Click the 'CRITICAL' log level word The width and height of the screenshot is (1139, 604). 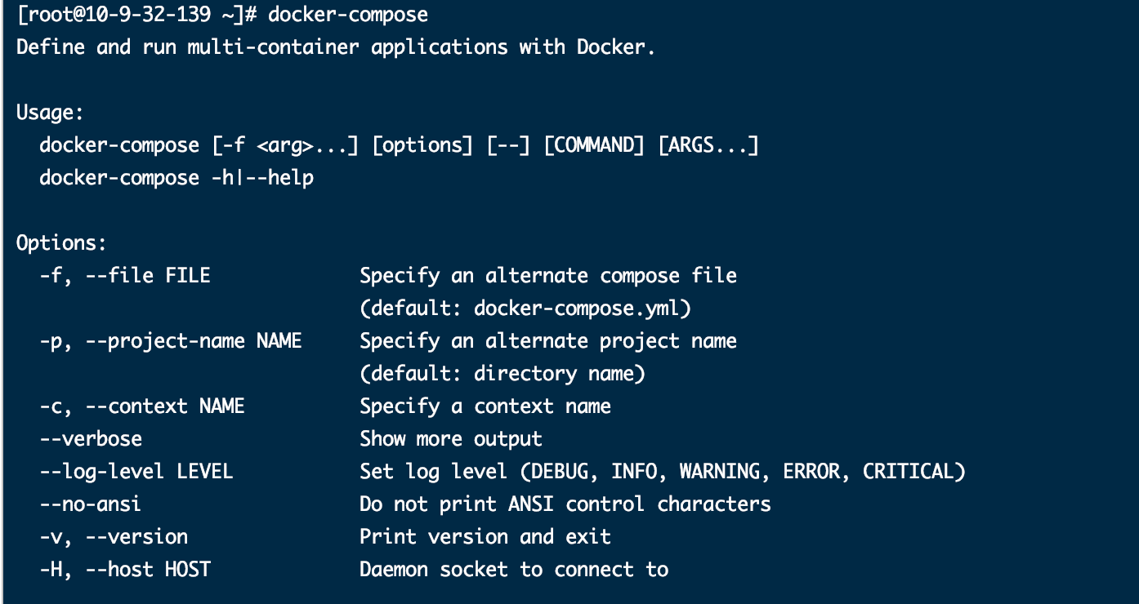(x=909, y=472)
